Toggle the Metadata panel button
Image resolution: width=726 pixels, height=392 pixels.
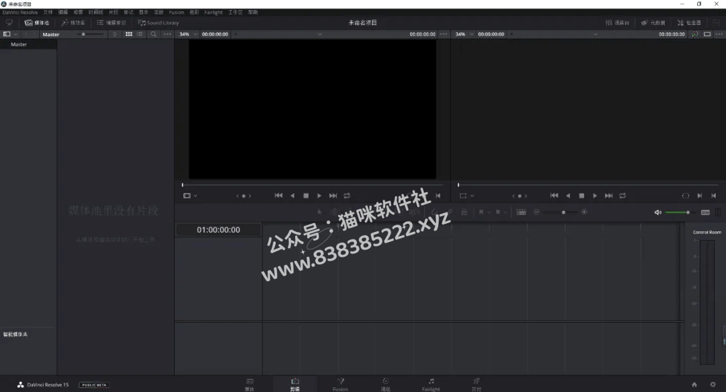click(x=653, y=23)
